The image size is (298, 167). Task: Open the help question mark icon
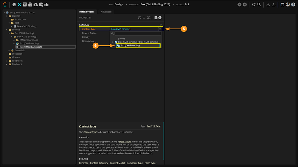coord(293,4)
